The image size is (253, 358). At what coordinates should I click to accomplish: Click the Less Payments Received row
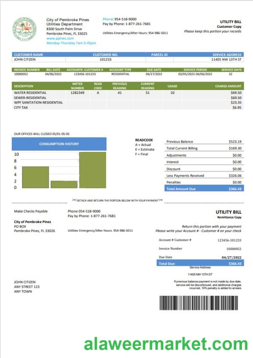(x=204, y=175)
